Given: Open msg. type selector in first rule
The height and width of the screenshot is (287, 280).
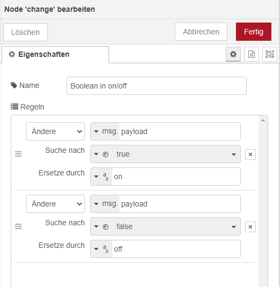Looking at the screenshot, I should (x=105, y=131).
